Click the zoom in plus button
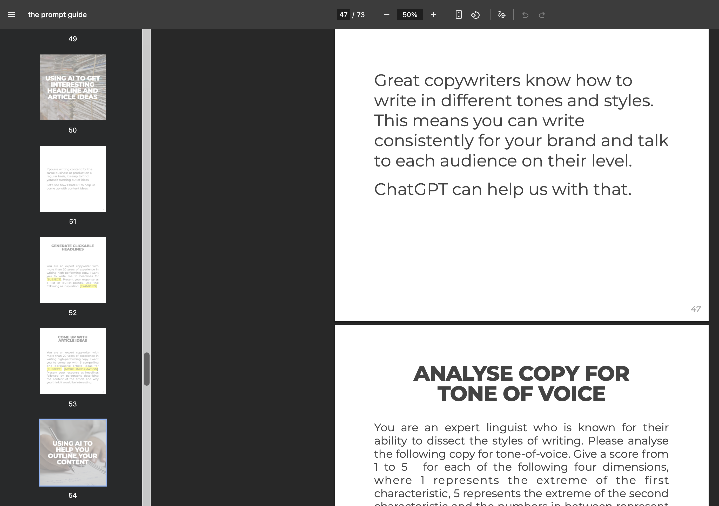 pyautogui.click(x=433, y=15)
